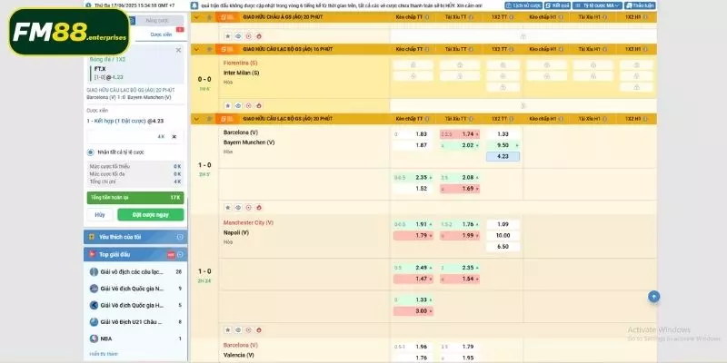Select the 10.00 odds for Napoli

(x=503, y=236)
